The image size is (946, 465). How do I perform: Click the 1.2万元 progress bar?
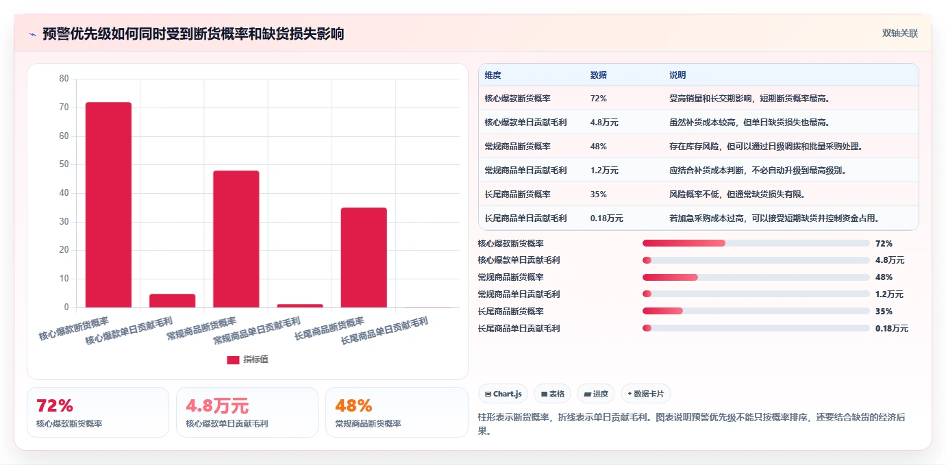(x=756, y=294)
